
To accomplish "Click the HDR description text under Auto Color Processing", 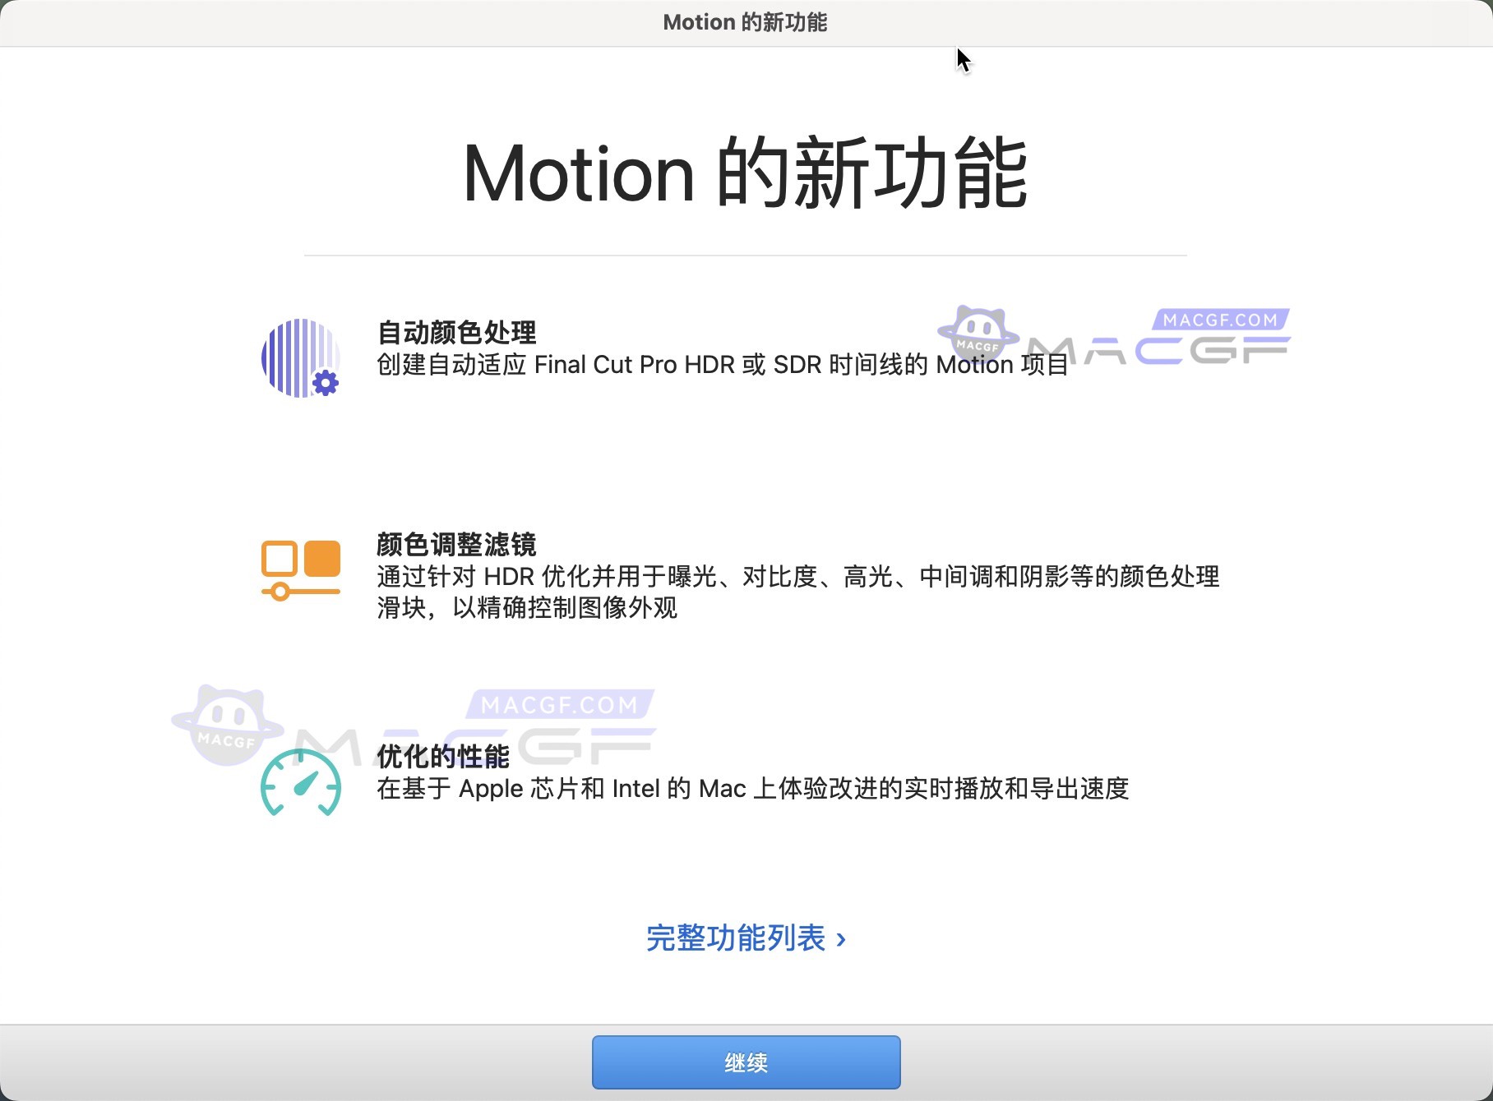I will tap(721, 365).
